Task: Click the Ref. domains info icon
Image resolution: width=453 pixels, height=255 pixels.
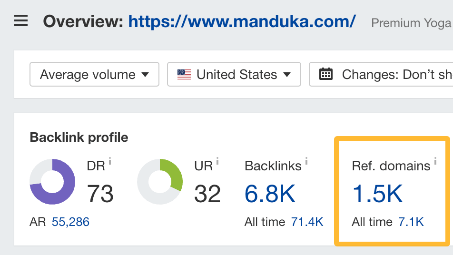Action: click(435, 162)
